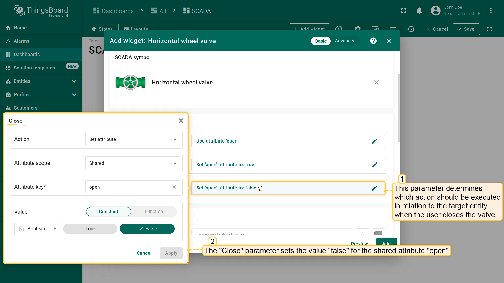The width and height of the screenshot is (504, 283).
Task: Select the False boolean value
Action: pos(147,229)
